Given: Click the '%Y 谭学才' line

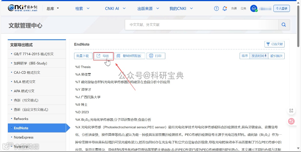Looking at the screenshot, I should (x=83, y=89).
